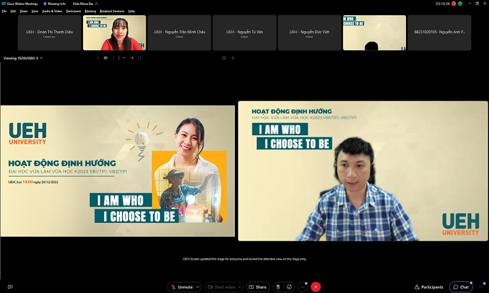
Task: Go to previous shared page arrow
Action: point(98,58)
